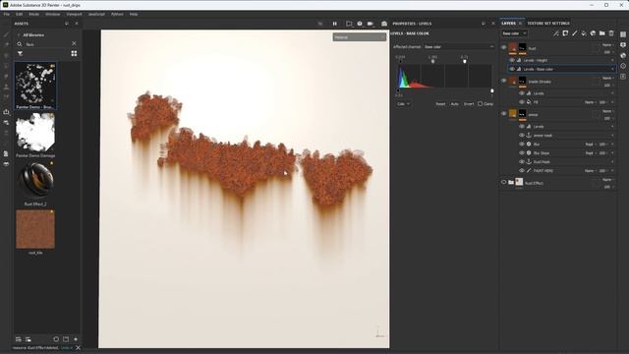Toggle visibility of the Rust Effect folder

coord(504,182)
